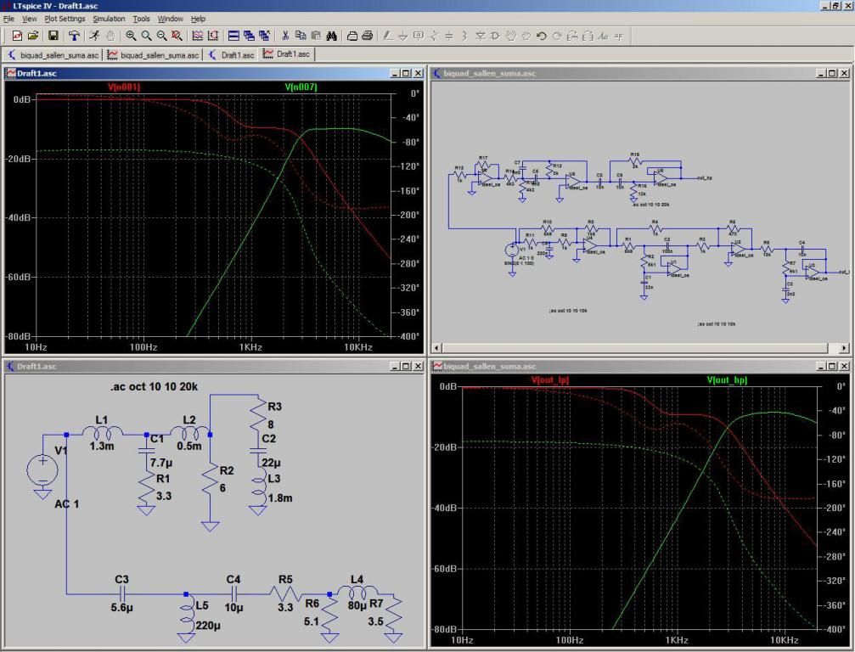This screenshot has height=652, width=855.
Task: Maximize the Draft1.asc plot window
Action: click(406, 73)
